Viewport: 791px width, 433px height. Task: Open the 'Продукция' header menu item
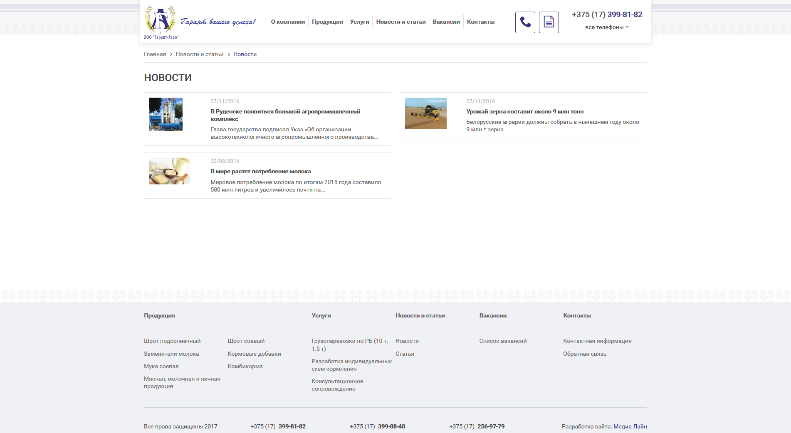point(327,22)
